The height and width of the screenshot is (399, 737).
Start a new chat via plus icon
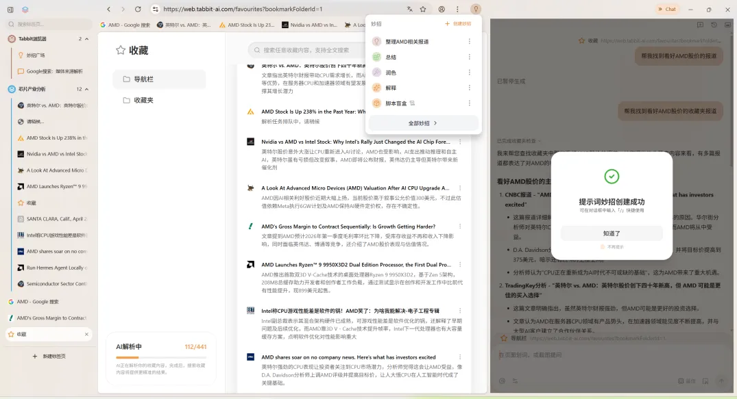[700, 25]
